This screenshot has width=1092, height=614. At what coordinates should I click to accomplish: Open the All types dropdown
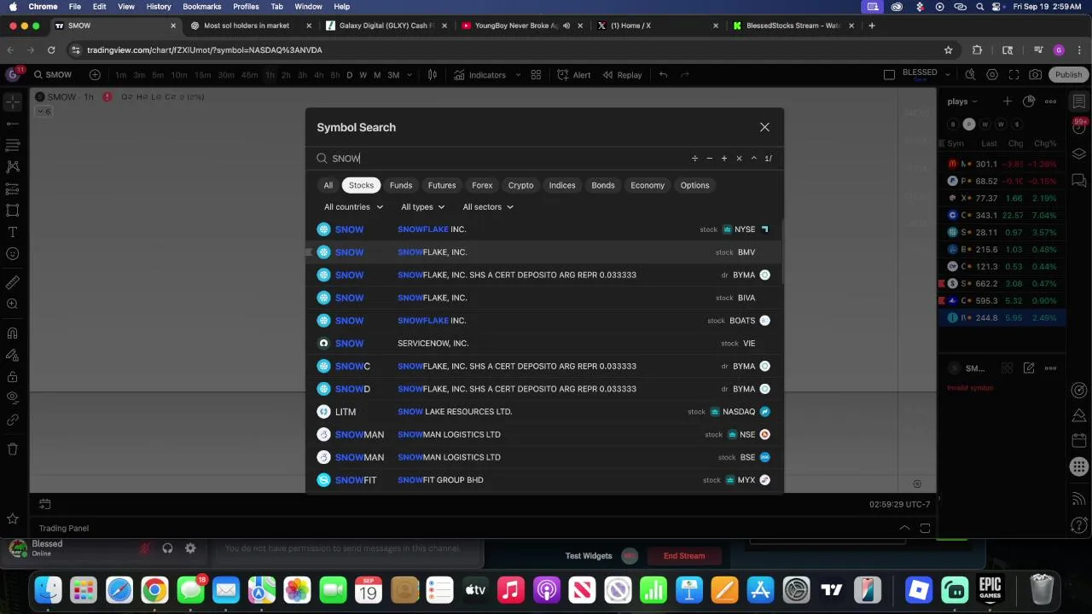tap(423, 207)
